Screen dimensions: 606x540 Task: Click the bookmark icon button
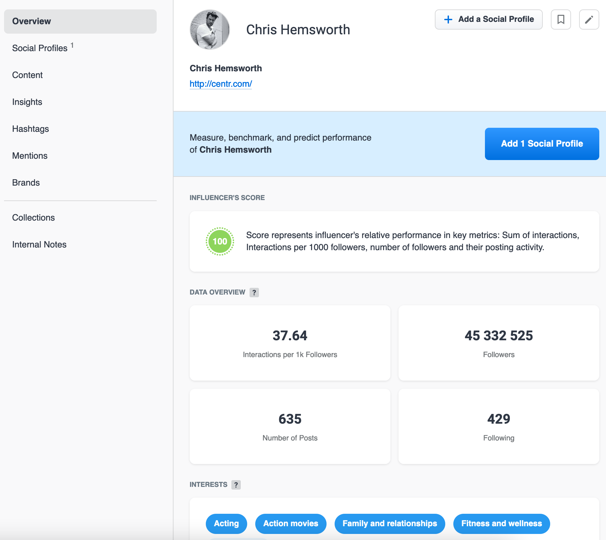[x=561, y=20]
